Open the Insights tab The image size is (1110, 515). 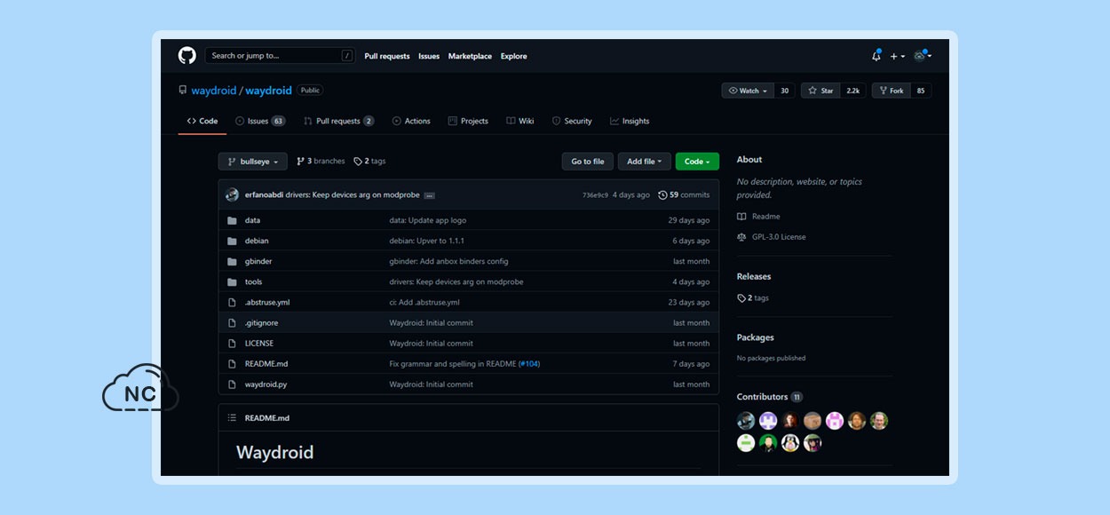[630, 121]
